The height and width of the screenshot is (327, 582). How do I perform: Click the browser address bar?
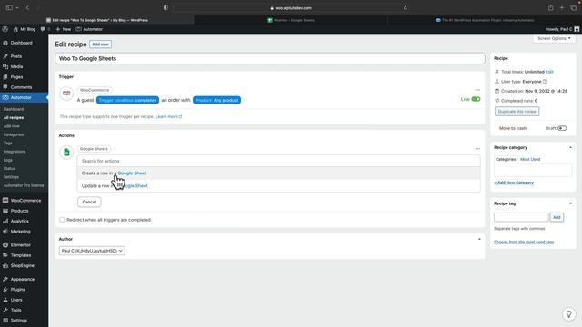(x=291, y=8)
